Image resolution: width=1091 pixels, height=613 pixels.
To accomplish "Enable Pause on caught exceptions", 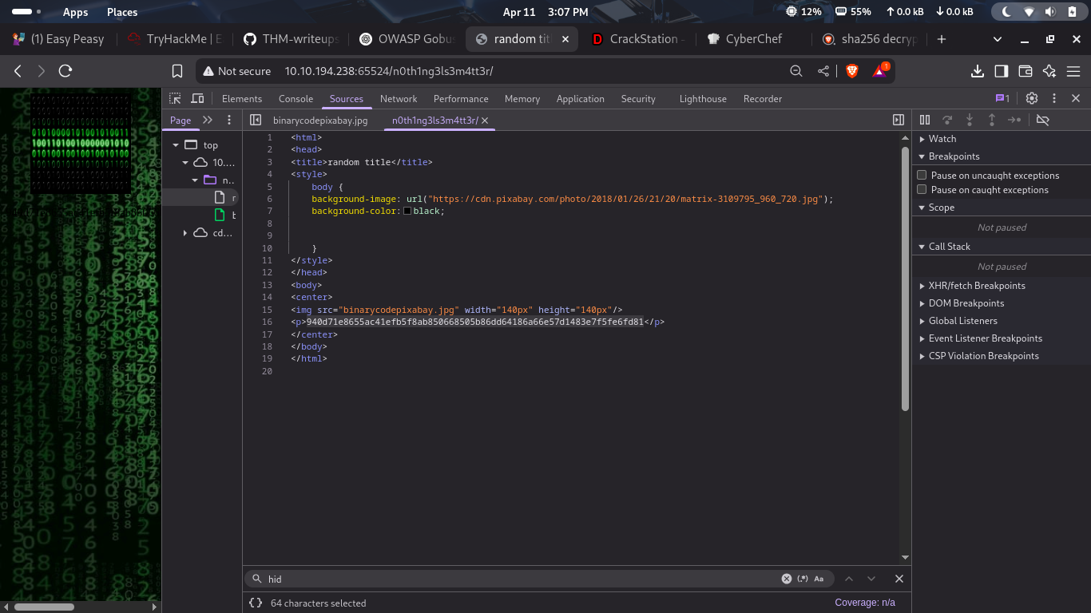I will click(x=922, y=190).
